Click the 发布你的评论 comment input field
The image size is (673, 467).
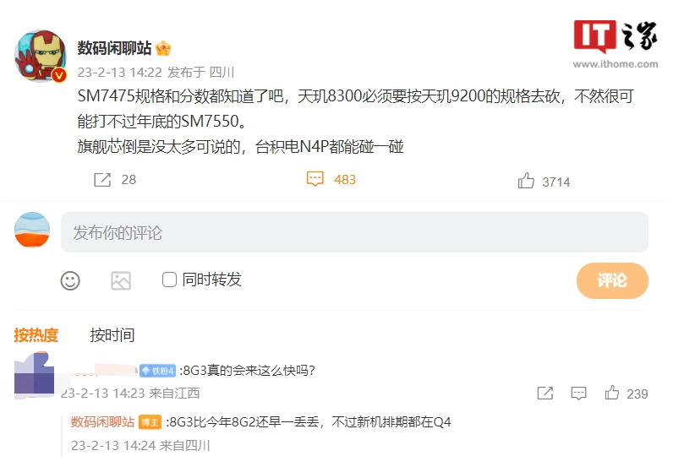coord(354,232)
